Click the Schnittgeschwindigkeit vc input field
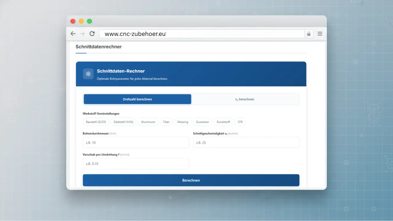This screenshot has height=221, width=393. pyautogui.click(x=246, y=142)
